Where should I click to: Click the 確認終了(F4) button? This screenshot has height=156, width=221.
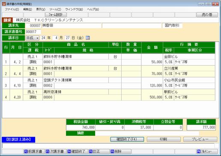127,139
